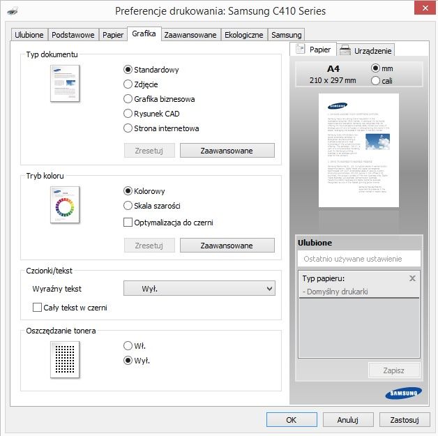438x436 pixels.
Task: Click the printer icon in title bar
Action: (13, 11)
